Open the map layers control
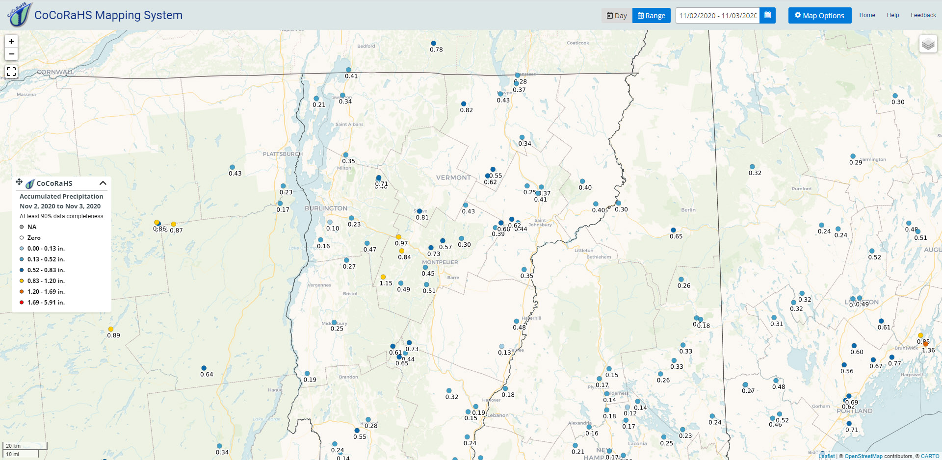942x460 pixels. (928, 44)
